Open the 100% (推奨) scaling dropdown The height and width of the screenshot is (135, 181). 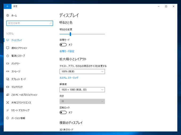coord(82,72)
